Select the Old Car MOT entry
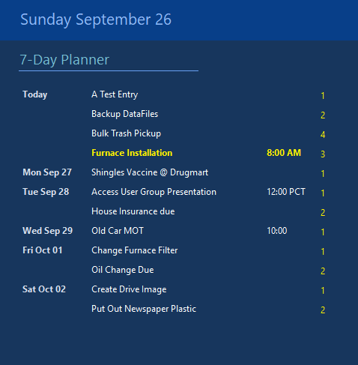The width and height of the screenshot is (358, 365). (118, 231)
